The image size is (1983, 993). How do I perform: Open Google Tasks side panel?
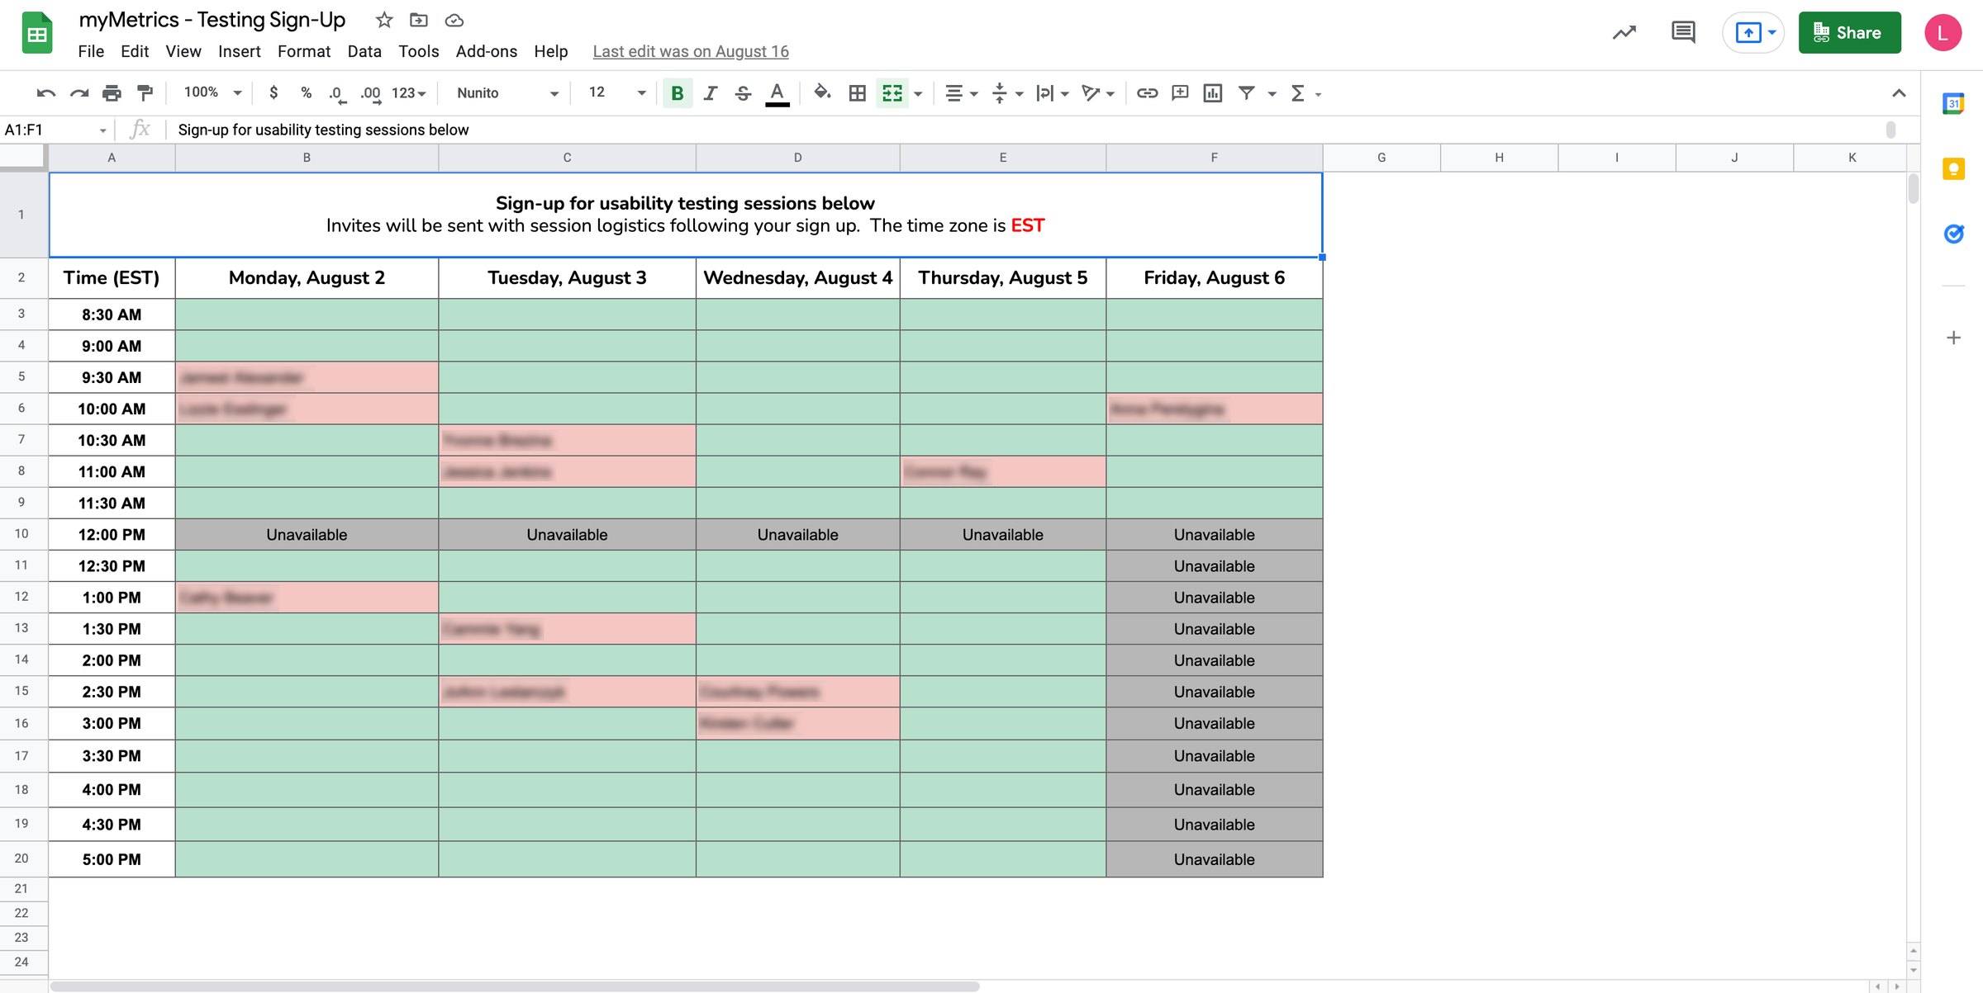tap(1953, 234)
